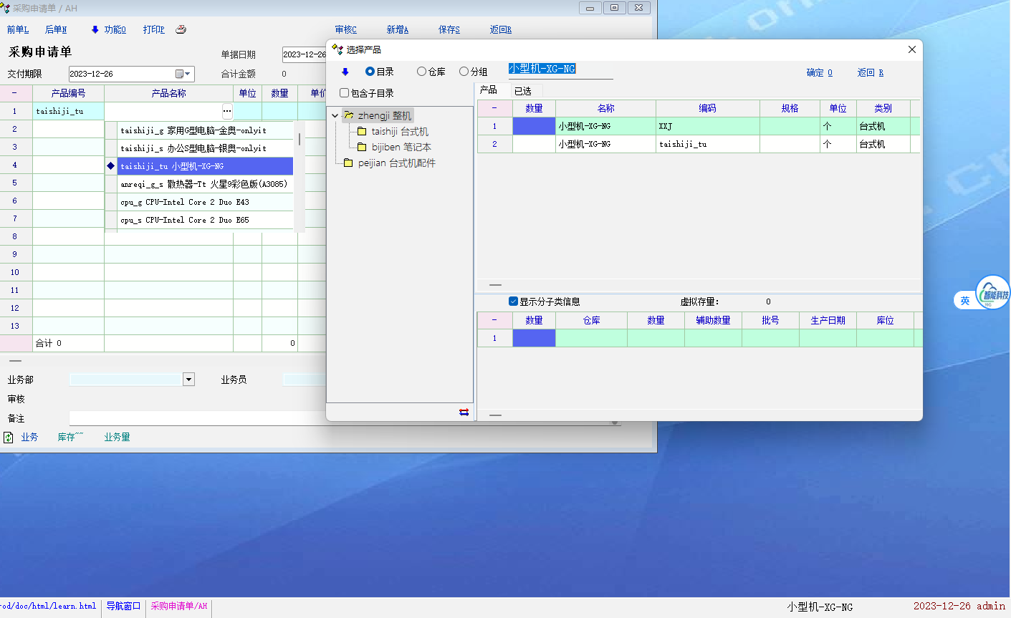Click the 确定 button in product dialog
Screen dimensions: 1011x618
(819, 72)
